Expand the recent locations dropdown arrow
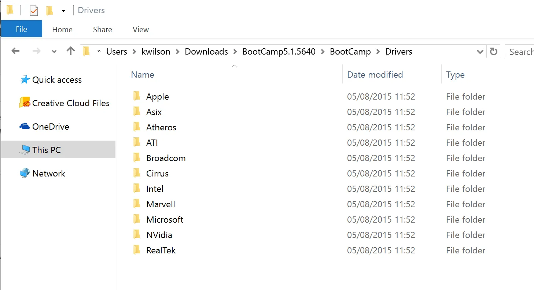 tap(54, 52)
